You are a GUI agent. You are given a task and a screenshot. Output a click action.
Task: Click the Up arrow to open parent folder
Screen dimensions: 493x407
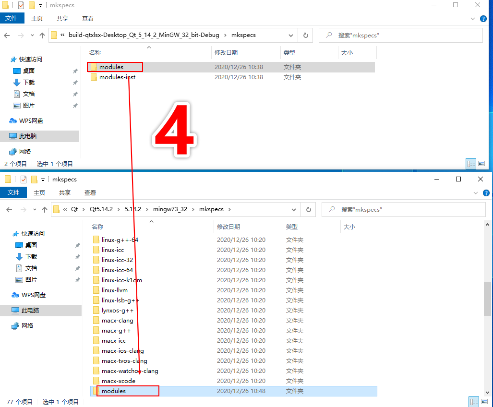coord(43,35)
